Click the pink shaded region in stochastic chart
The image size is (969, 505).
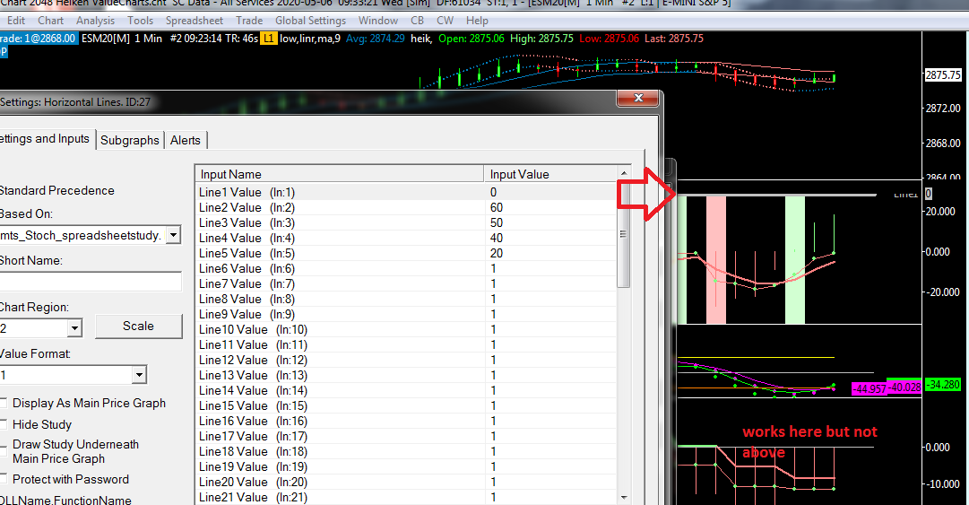tap(715, 259)
